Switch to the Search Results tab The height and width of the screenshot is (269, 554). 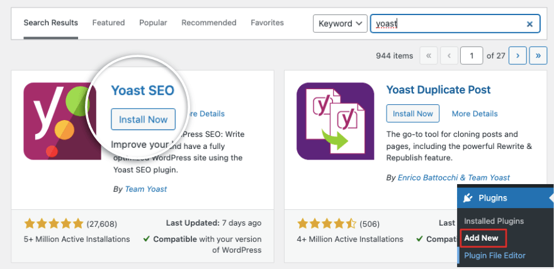(x=50, y=23)
